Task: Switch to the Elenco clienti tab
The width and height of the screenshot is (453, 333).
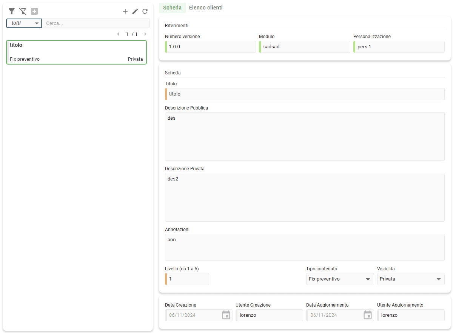Action: [206, 8]
